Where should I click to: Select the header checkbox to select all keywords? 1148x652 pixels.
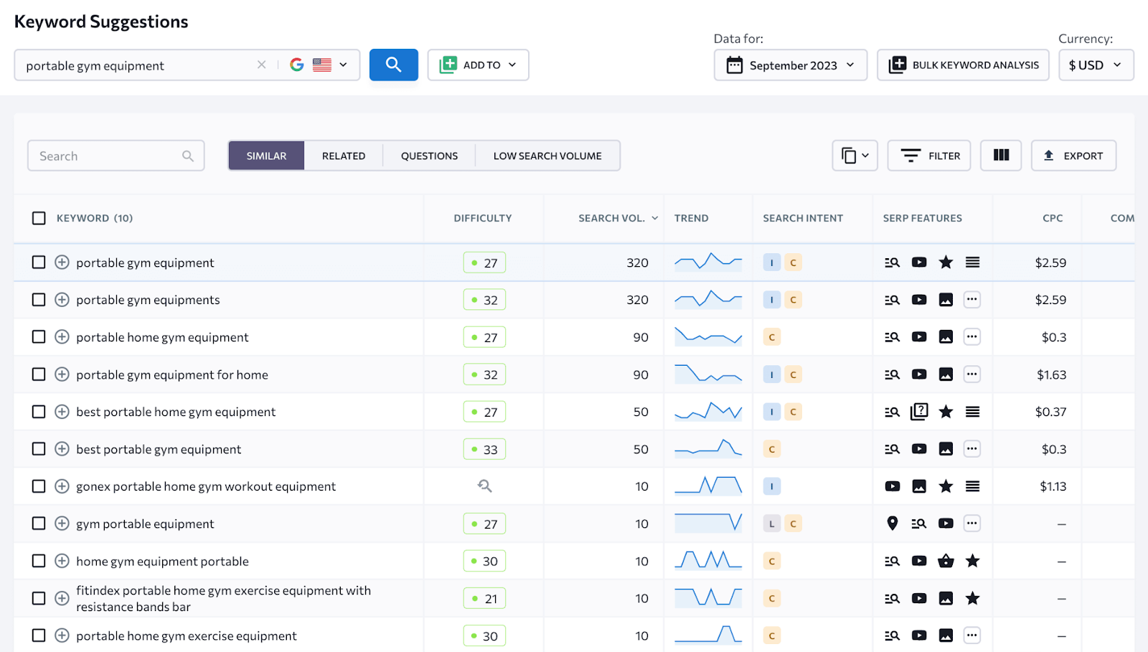coord(39,218)
